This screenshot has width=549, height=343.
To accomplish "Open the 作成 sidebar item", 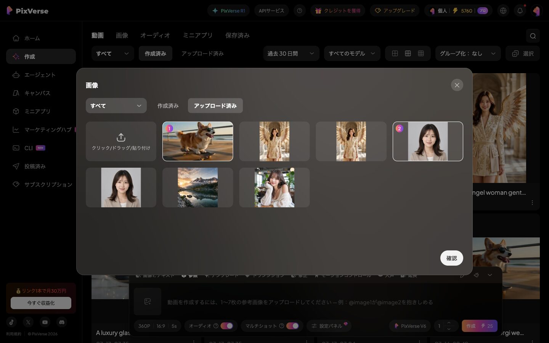I will coord(41,56).
